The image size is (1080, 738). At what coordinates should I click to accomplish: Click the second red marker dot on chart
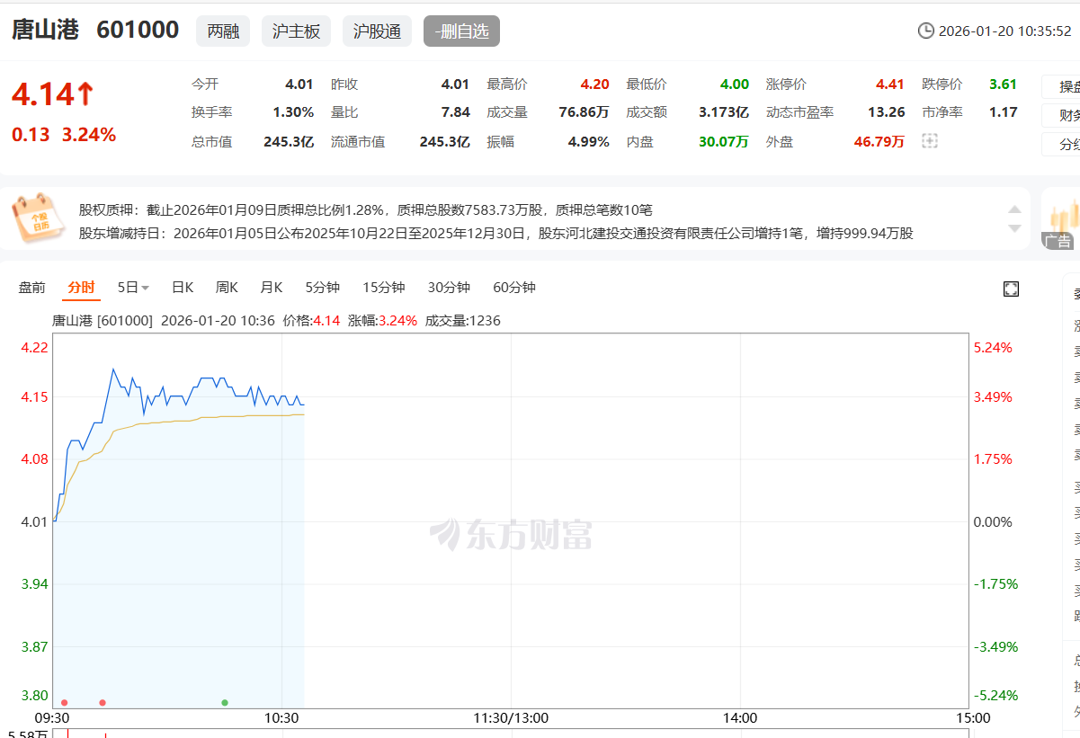[x=103, y=702]
